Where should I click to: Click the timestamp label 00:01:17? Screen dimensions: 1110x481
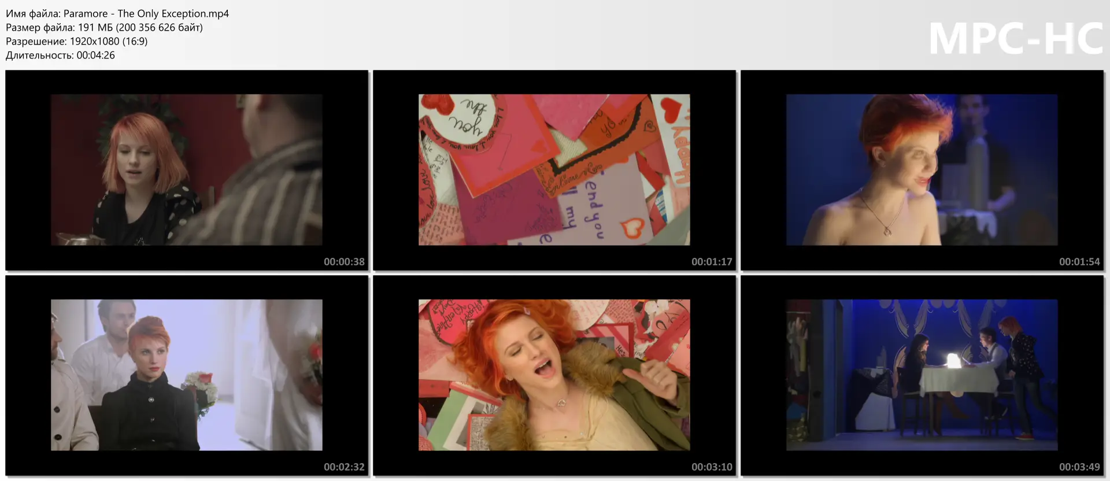[x=712, y=262]
